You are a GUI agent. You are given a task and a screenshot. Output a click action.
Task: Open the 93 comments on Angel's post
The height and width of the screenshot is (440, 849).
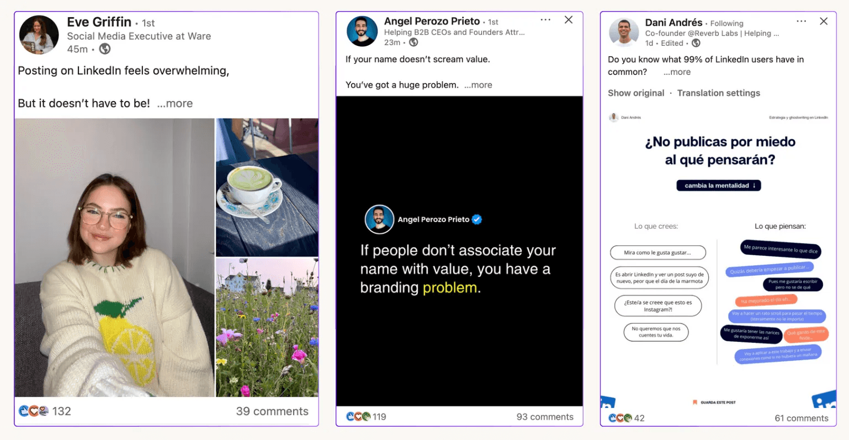pos(545,417)
